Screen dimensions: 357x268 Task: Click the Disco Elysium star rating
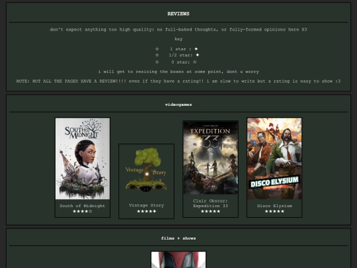click(274, 211)
